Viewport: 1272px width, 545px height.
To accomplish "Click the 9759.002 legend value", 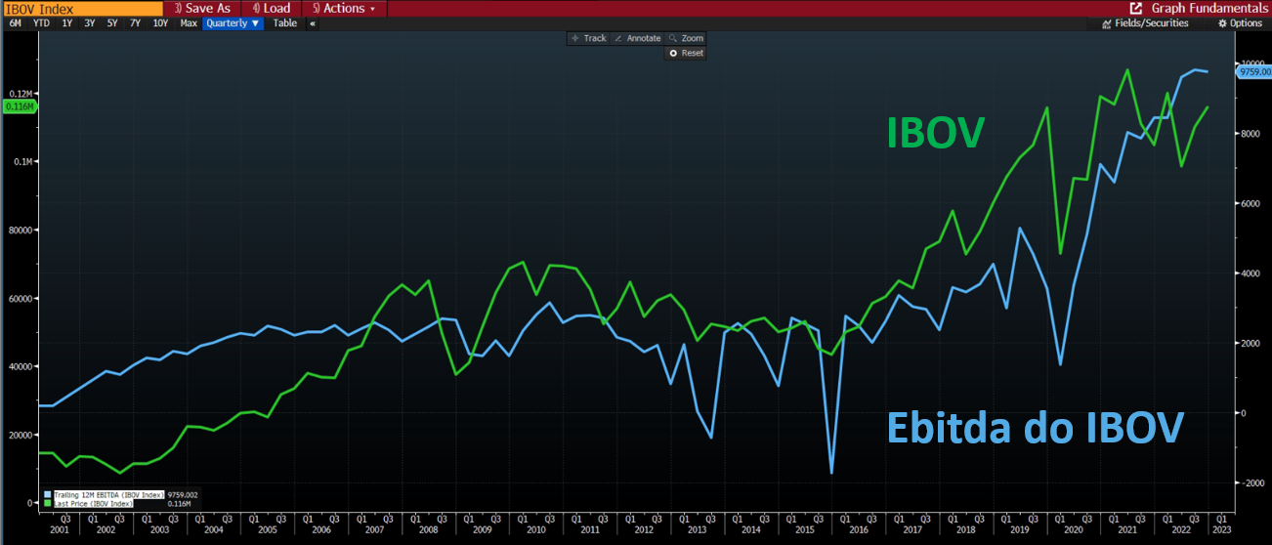I will coord(183,495).
